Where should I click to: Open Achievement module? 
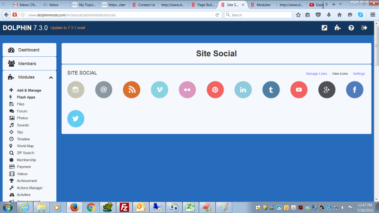tap(27, 181)
